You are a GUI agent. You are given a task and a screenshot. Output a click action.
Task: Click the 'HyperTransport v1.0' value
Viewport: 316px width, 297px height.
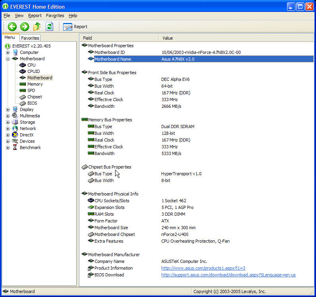(181, 174)
